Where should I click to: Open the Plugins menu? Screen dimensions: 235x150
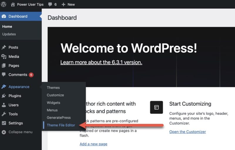coord(15,96)
